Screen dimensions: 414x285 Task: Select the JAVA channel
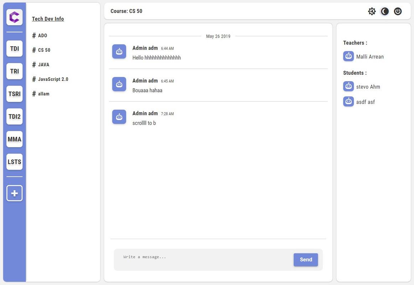pyautogui.click(x=43, y=65)
